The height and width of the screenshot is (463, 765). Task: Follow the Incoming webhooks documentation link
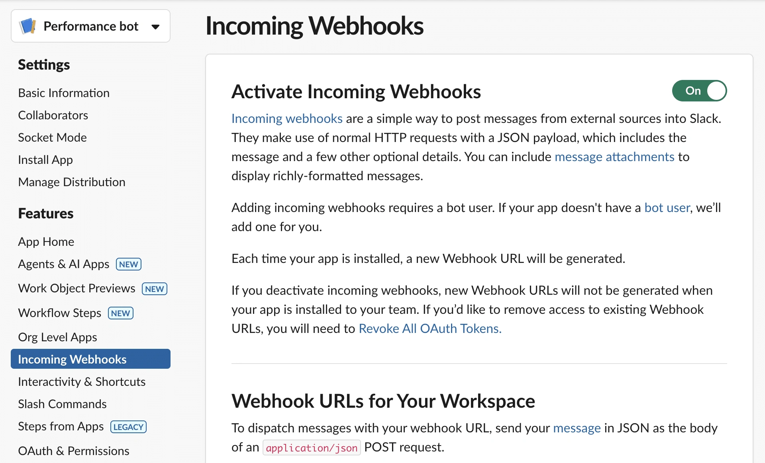[287, 119]
